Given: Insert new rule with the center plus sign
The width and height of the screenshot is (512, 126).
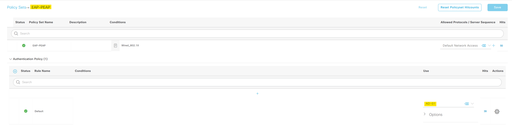Looking at the screenshot, I should click(x=257, y=94).
